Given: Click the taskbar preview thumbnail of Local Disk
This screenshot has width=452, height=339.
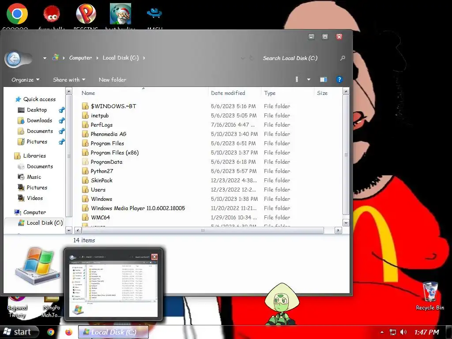Looking at the screenshot, I should (x=113, y=285).
